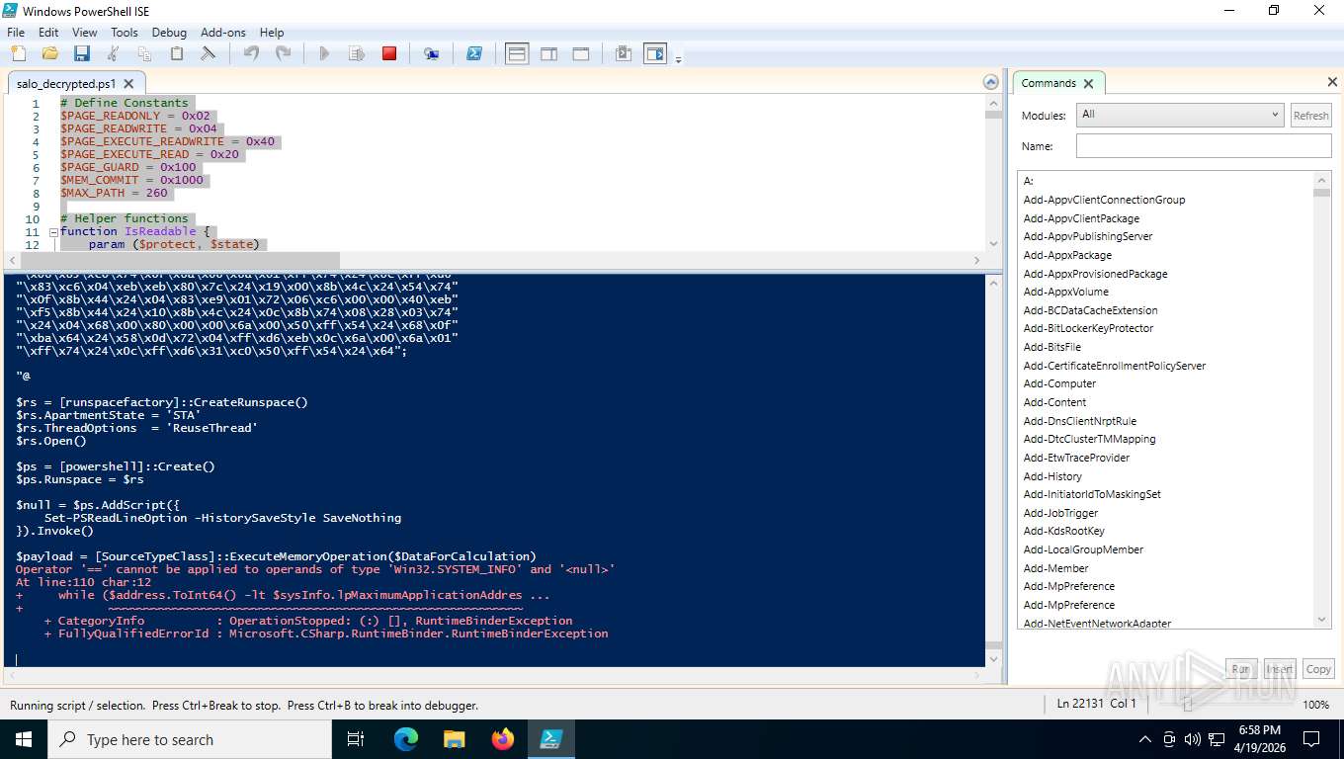The image size is (1344, 759).
Task: Undo the last edit
Action: click(x=251, y=53)
